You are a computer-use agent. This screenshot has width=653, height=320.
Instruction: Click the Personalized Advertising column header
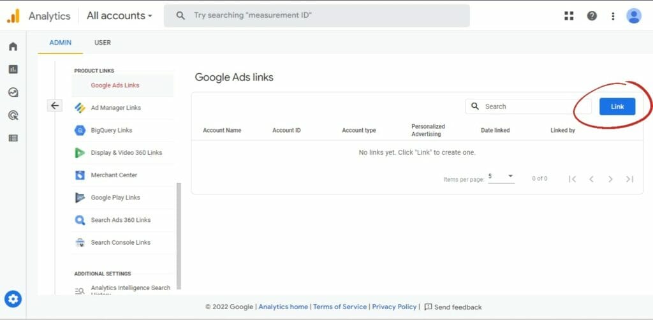point(428,130)
